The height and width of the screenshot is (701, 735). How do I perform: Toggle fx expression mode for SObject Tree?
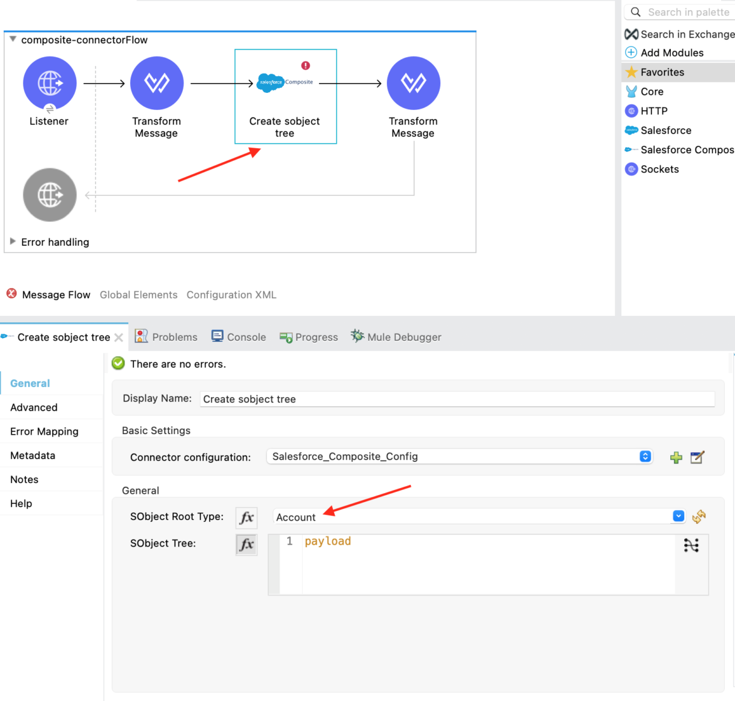coord(246,544)
